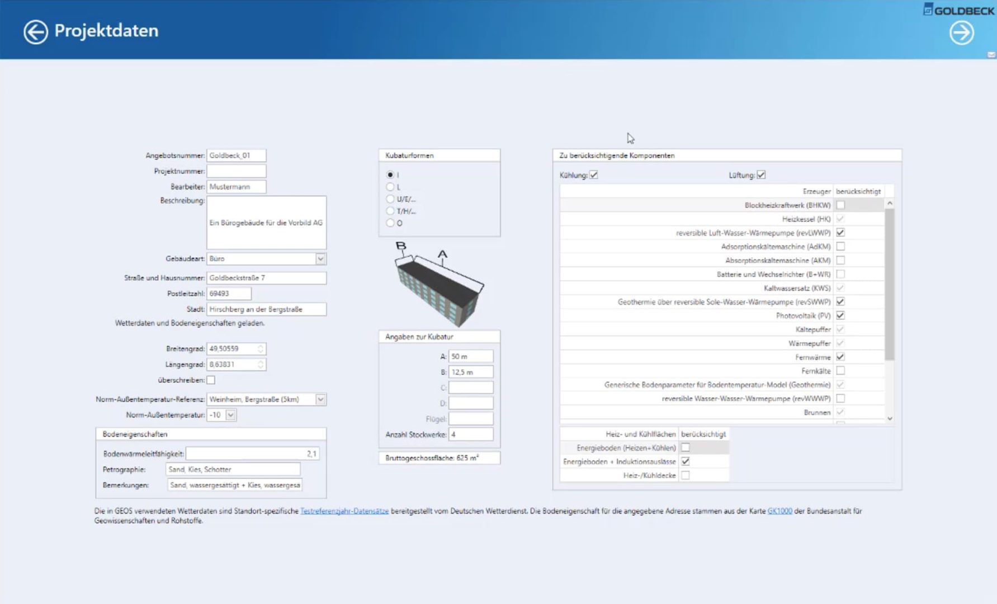This screenshot has width=997, height=604.
Task: Click the 3D building preview image
Action: coord(440,285)
